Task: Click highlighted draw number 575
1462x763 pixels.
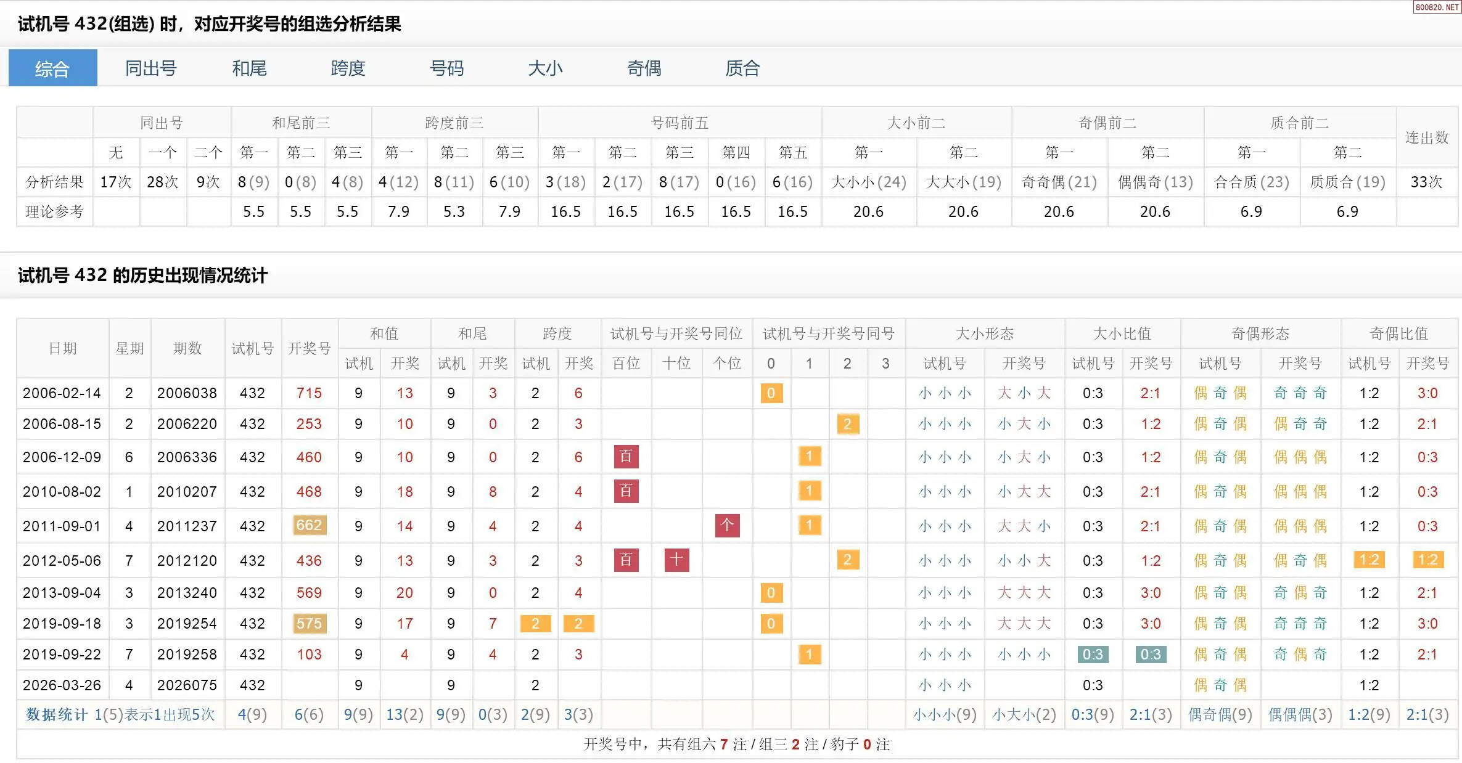Action: click(309, 624)
